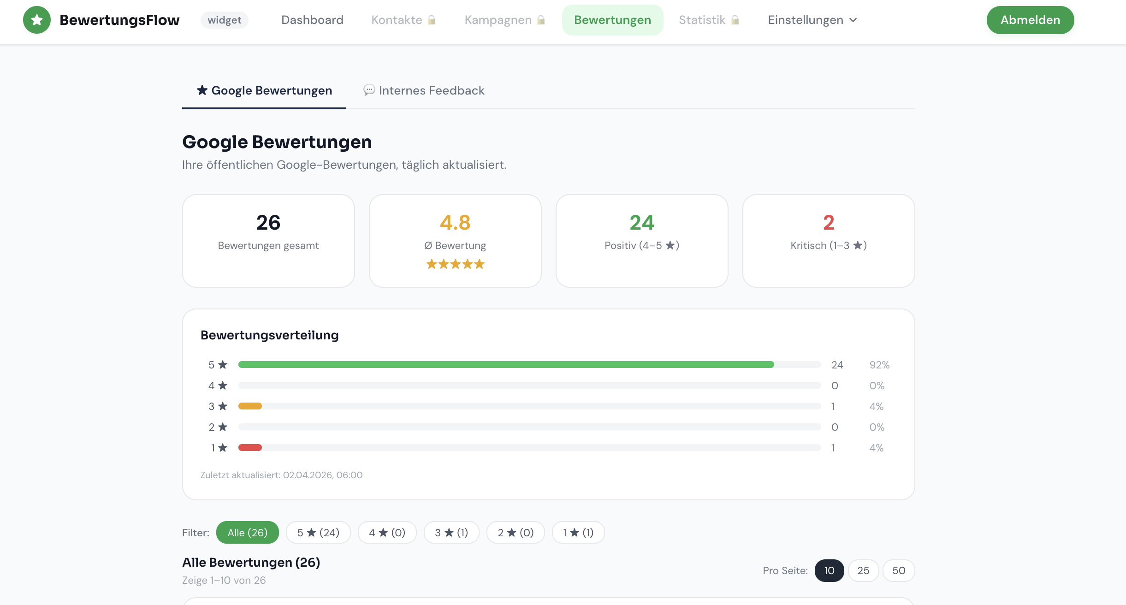Click the widget badge
This screenshot has width=1126, height=605.
pyautogui.click(x=225, y=20)
